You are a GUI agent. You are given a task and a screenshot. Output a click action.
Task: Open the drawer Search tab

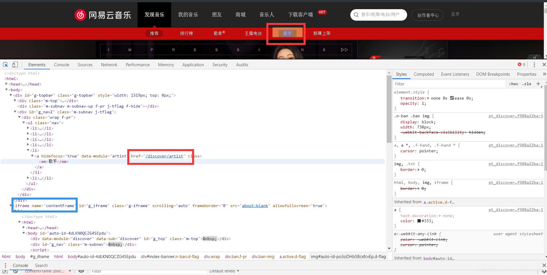[41, 266]
